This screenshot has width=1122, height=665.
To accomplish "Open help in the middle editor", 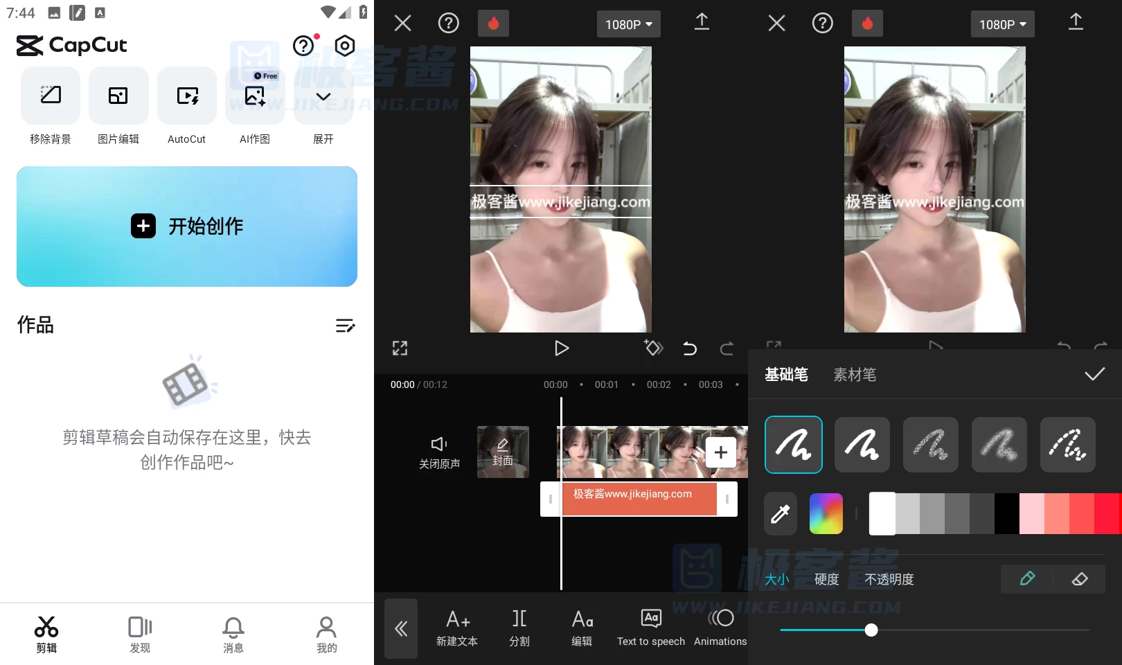I will point(449,24).
